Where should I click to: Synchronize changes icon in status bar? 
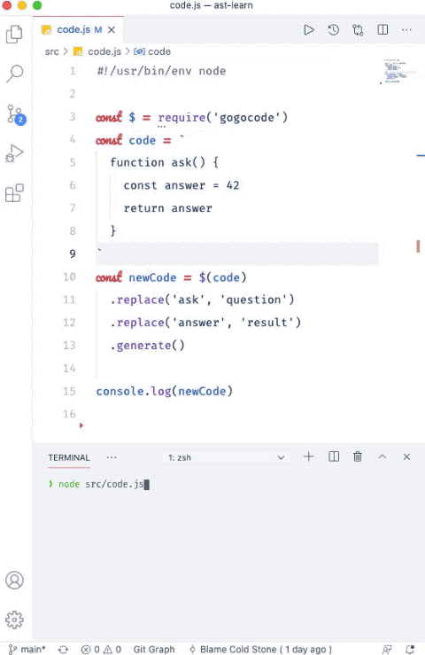click(x=64, y=649)
